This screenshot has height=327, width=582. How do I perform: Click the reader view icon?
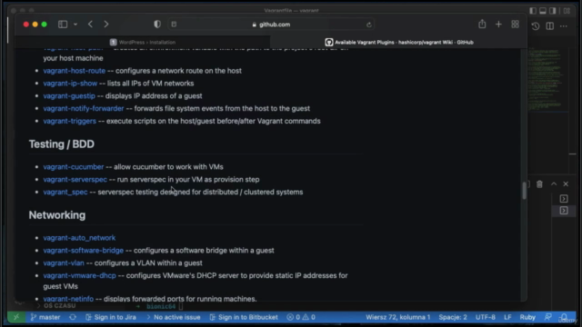click(174, 25)
